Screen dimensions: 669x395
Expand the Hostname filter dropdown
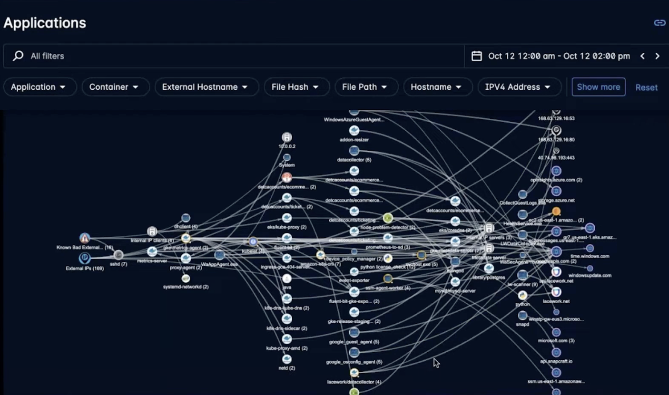[x=438, y=87]
